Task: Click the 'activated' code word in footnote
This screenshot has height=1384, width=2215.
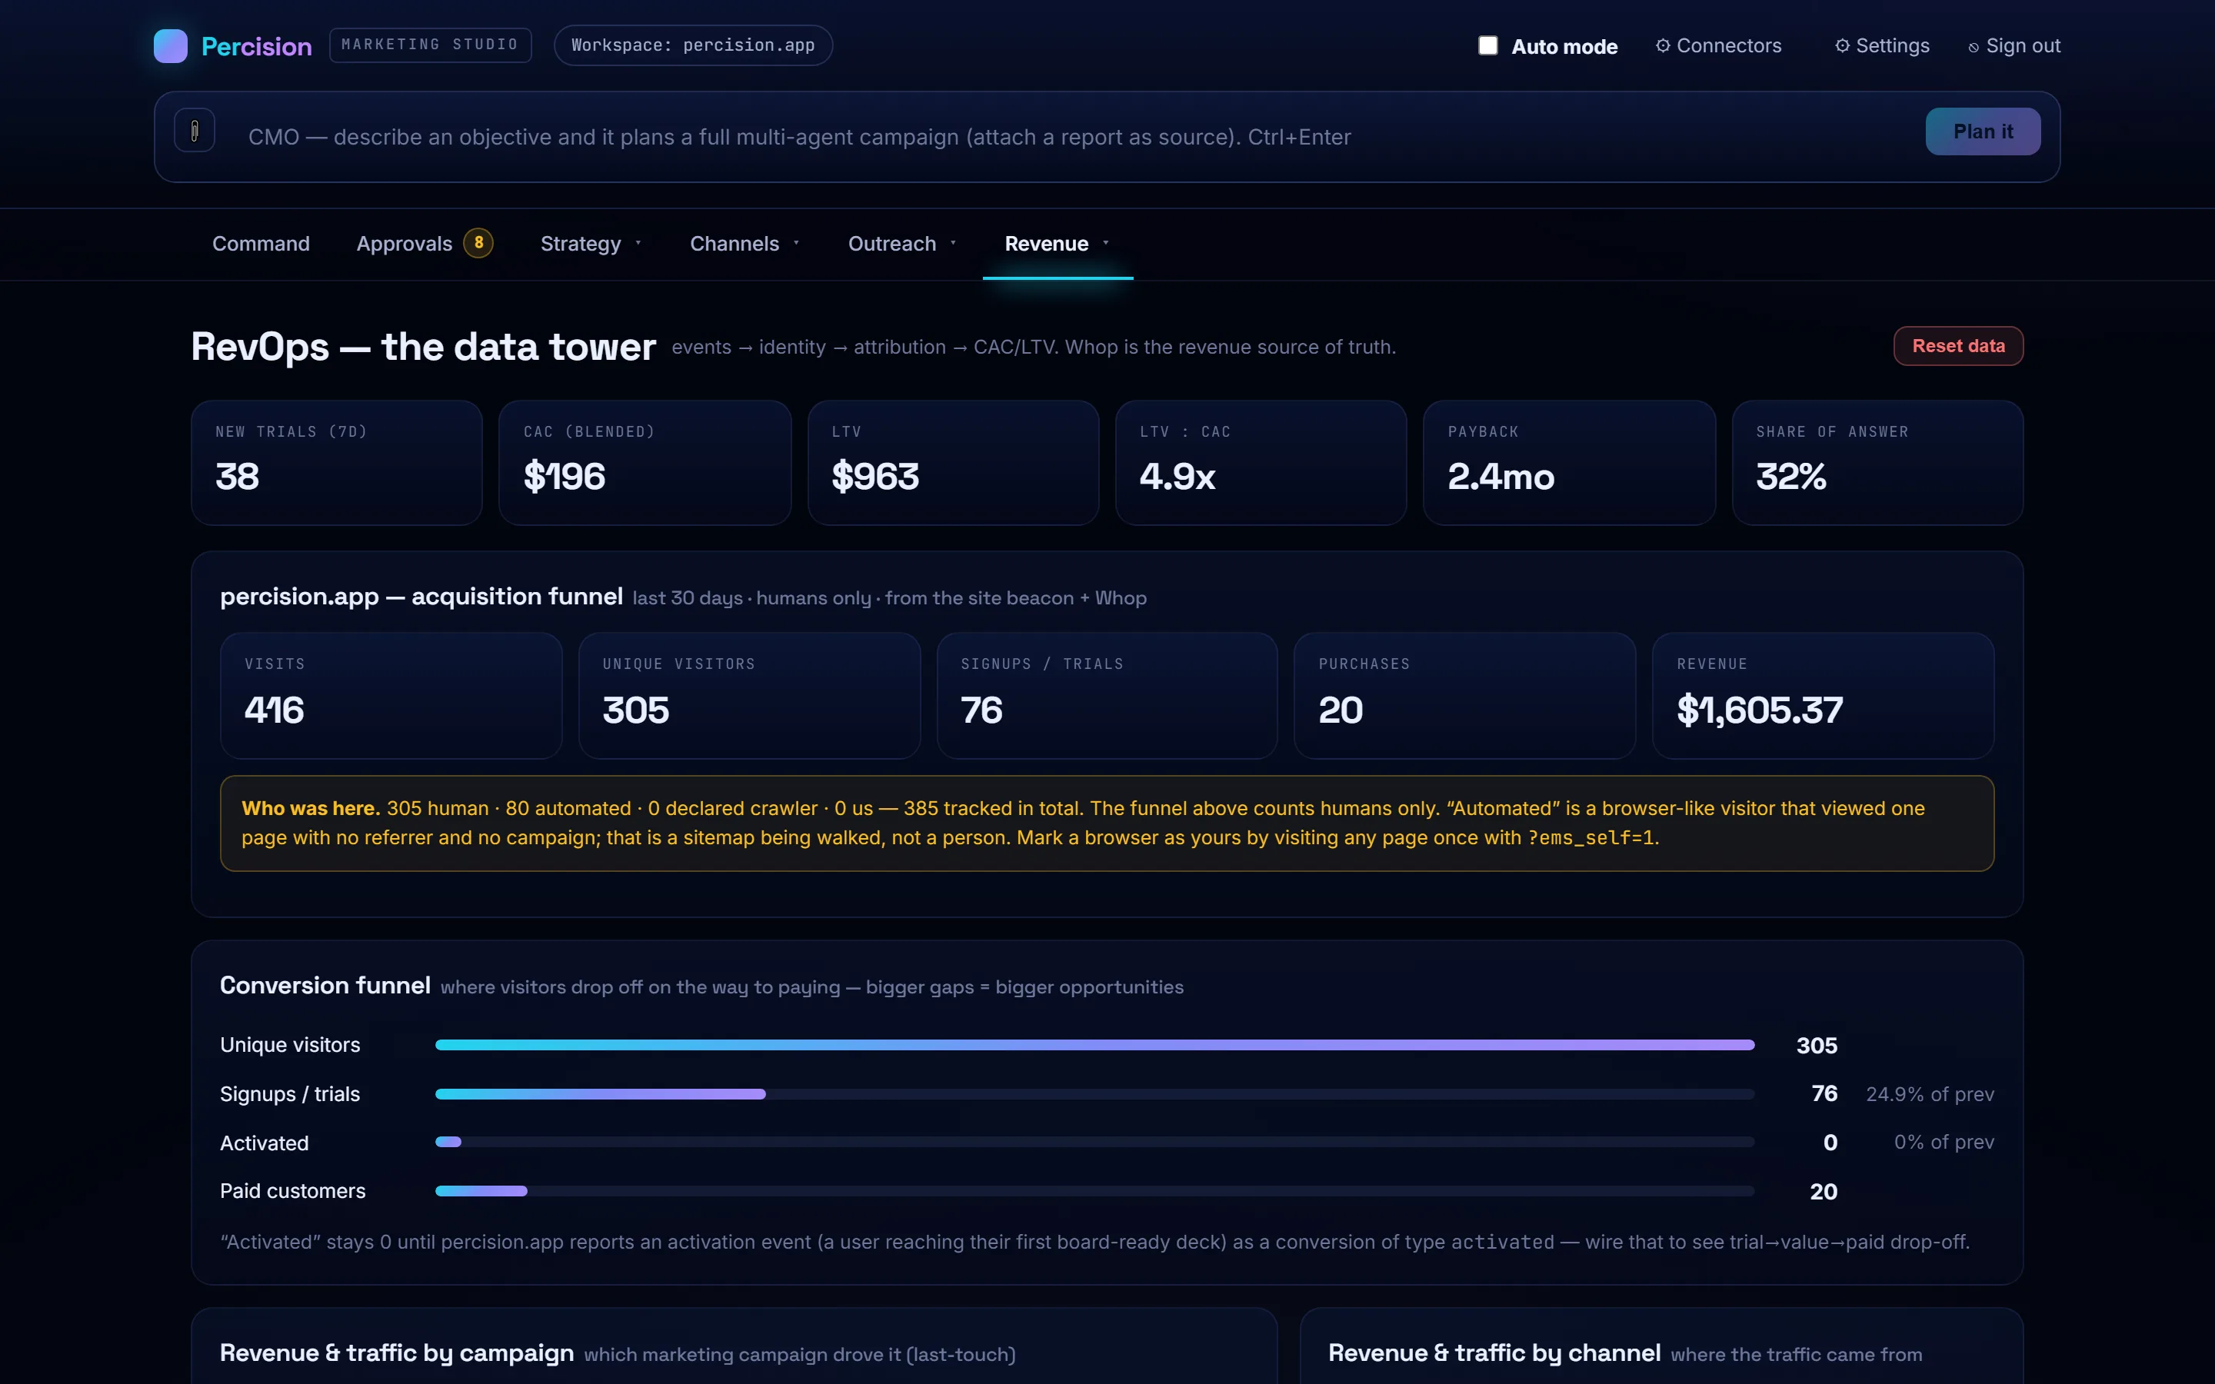Action: (x=1502, y=1242)
